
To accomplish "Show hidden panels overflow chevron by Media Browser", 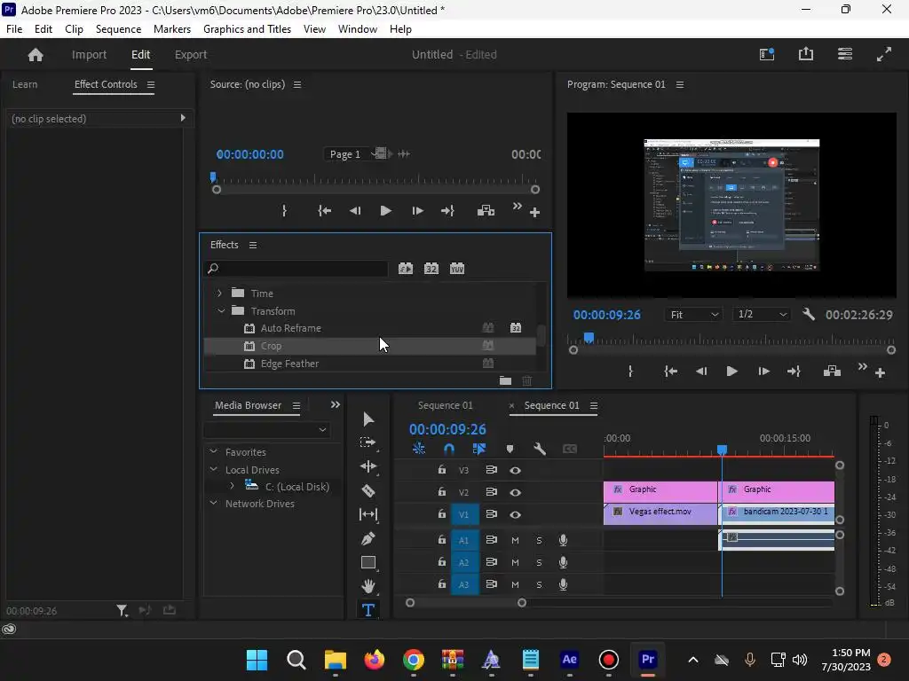I will click(335, 404).
